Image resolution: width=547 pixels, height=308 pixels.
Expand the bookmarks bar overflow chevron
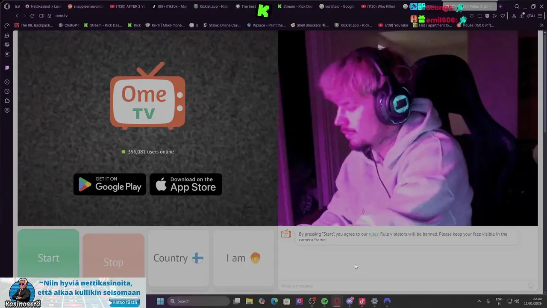click(x=541, y=25)
